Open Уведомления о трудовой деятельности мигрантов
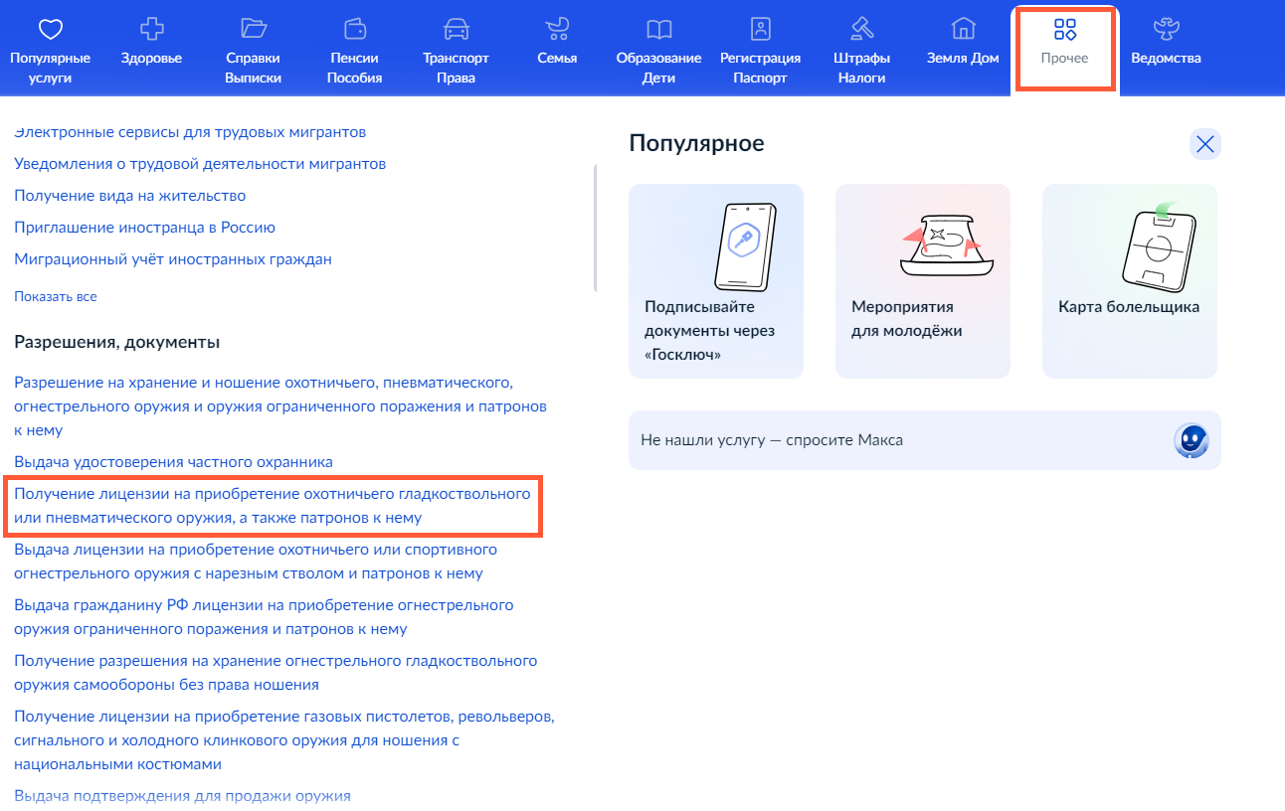 (200, 163)
